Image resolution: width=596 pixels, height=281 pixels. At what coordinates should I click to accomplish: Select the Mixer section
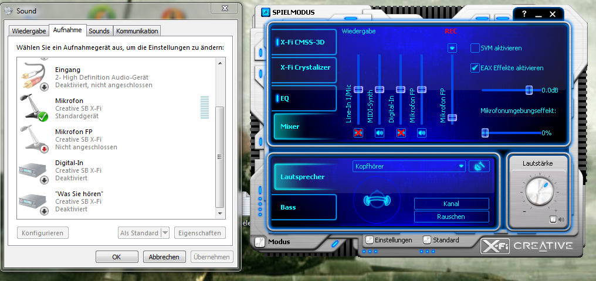click(305, 126)
